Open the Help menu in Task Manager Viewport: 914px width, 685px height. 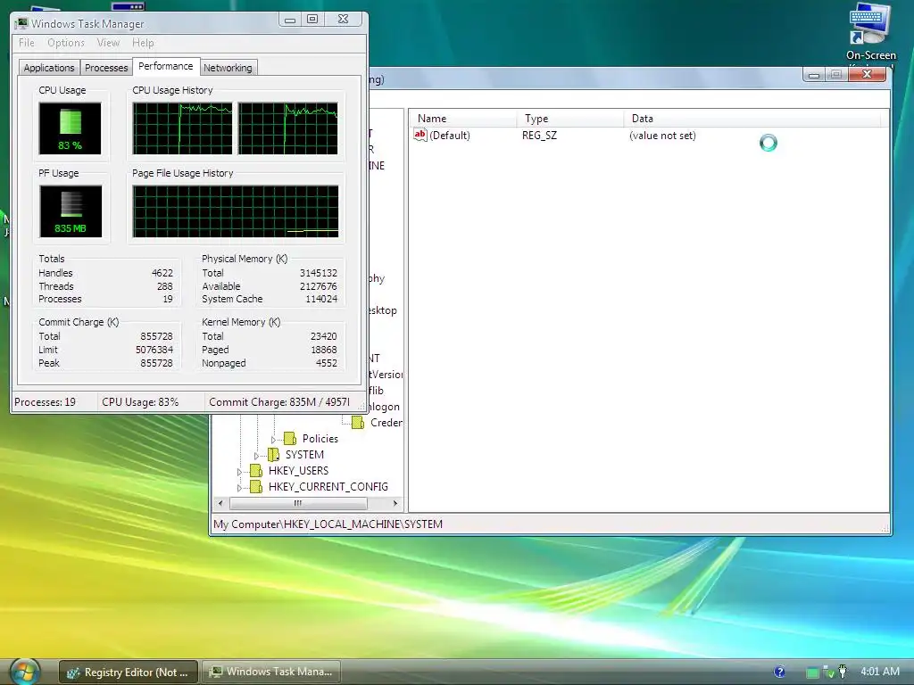coord(143,43)
